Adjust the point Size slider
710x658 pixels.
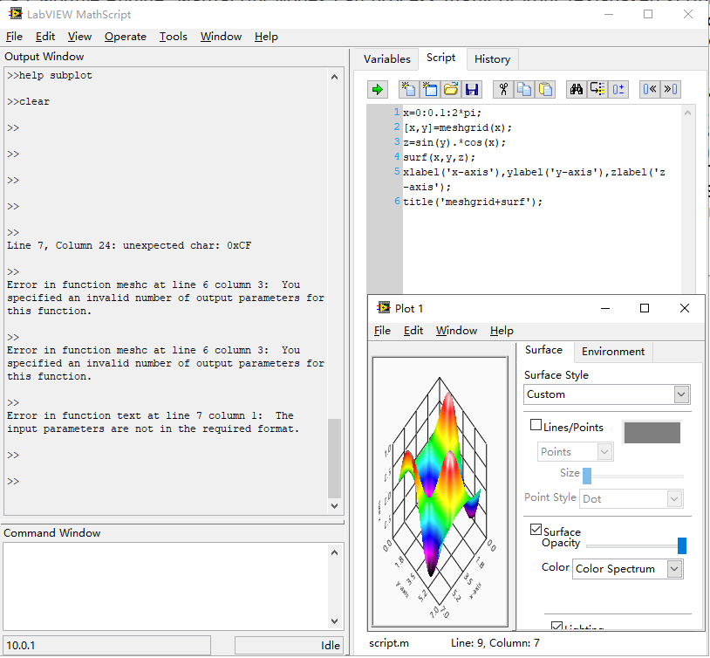587,476
